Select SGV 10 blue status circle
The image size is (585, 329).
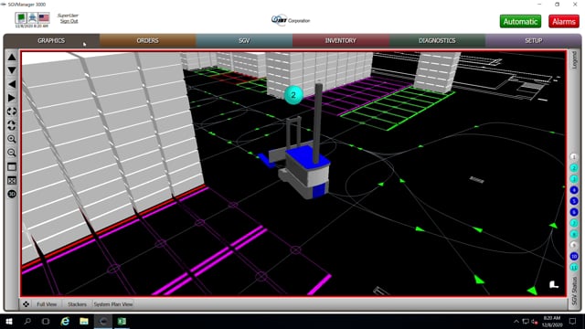click(574, 256)
